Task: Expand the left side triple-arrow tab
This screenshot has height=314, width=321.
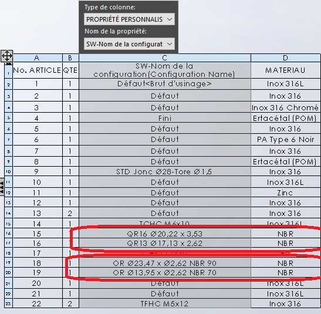Action: click(2, 187)
